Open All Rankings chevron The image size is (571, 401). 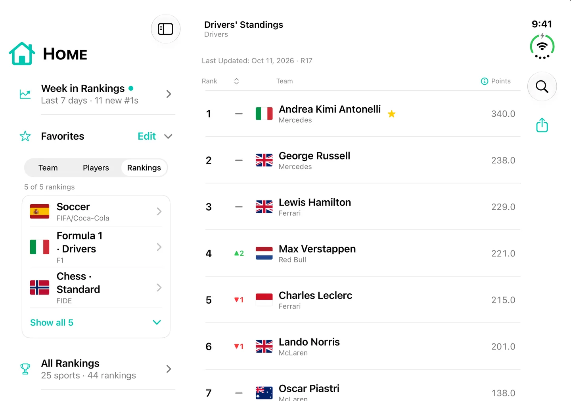click(169, 369)
